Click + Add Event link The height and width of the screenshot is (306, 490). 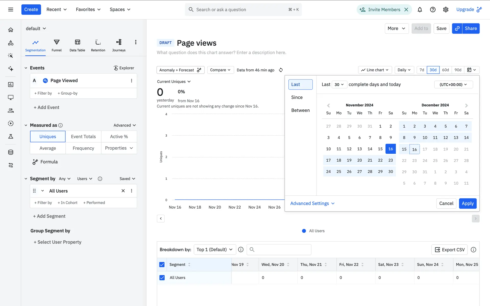pyautogui.click(x=46, y=107)
